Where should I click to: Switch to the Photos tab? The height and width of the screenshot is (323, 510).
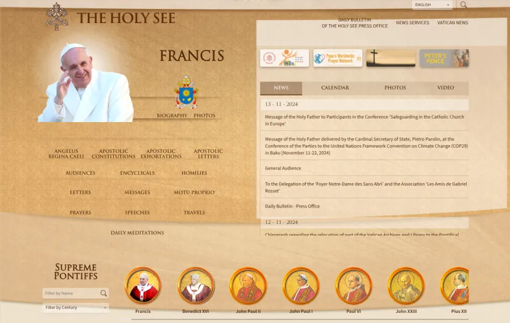395,88
